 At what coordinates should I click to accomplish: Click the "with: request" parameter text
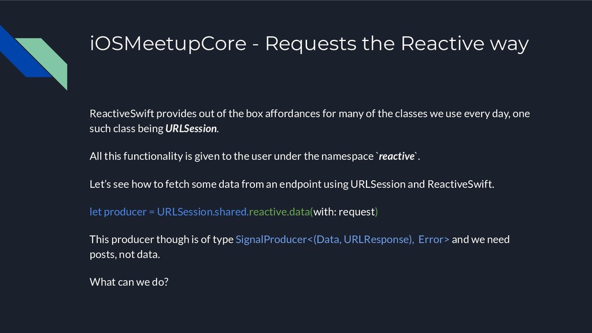(344, 212)
